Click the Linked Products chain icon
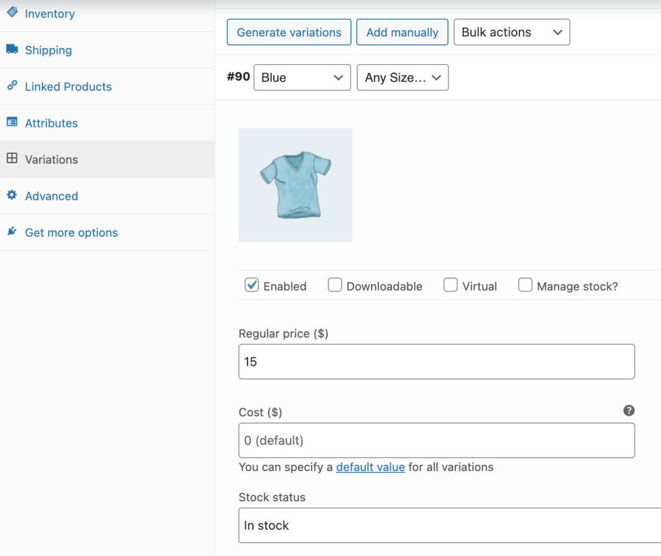The image size is (661, 556). pos(12,86)
